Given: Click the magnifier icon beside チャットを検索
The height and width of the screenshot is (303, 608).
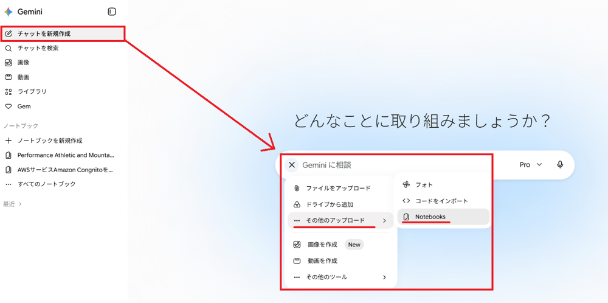Looking at the screenshot, I should click(x=9, y=48).
